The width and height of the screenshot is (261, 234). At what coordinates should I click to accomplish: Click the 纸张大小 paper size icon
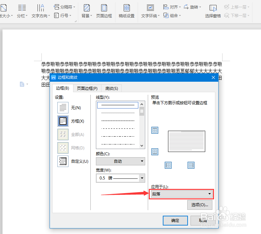(4, 8)
